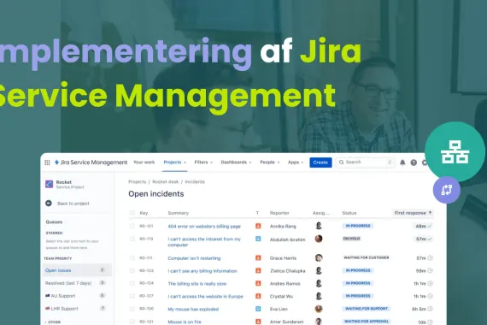Select the LHR Support queue

pos(77,309)
